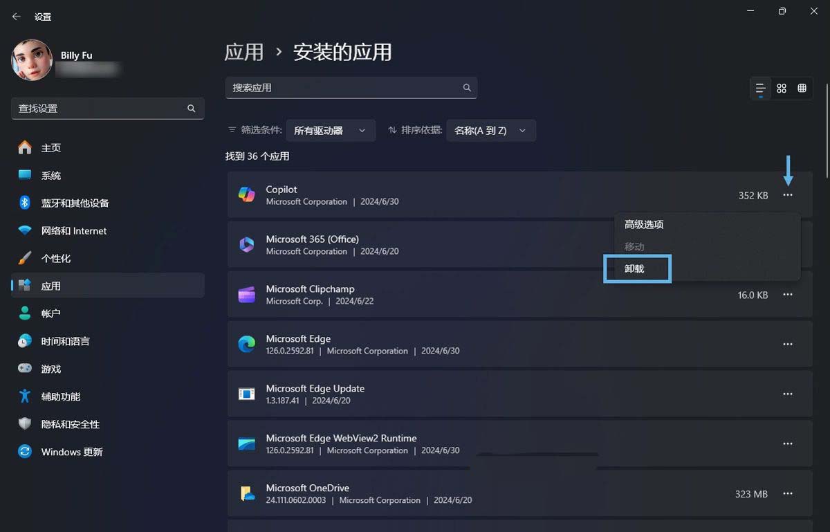Click the 查找设置 search field
This screenshot has width=830, height=532.
pos(108,109)
